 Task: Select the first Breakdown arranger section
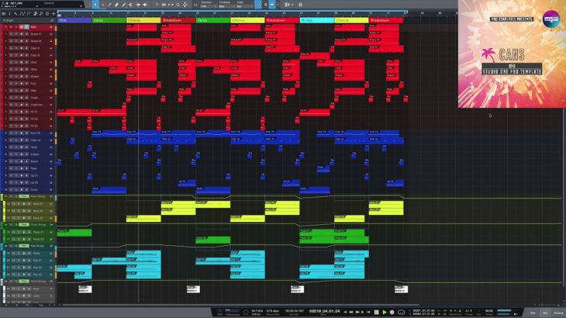[x=178, y=21]
